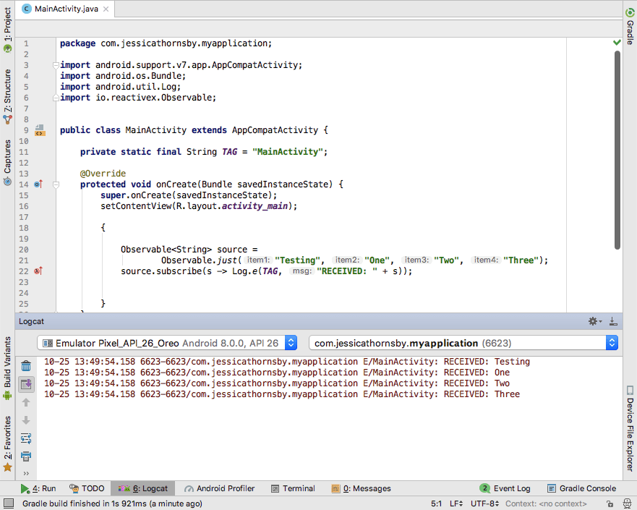The image size is (637, 510).
Task: Toggle the Logcat tool window button
Action: pyautogui.click(x=142, y=488)
